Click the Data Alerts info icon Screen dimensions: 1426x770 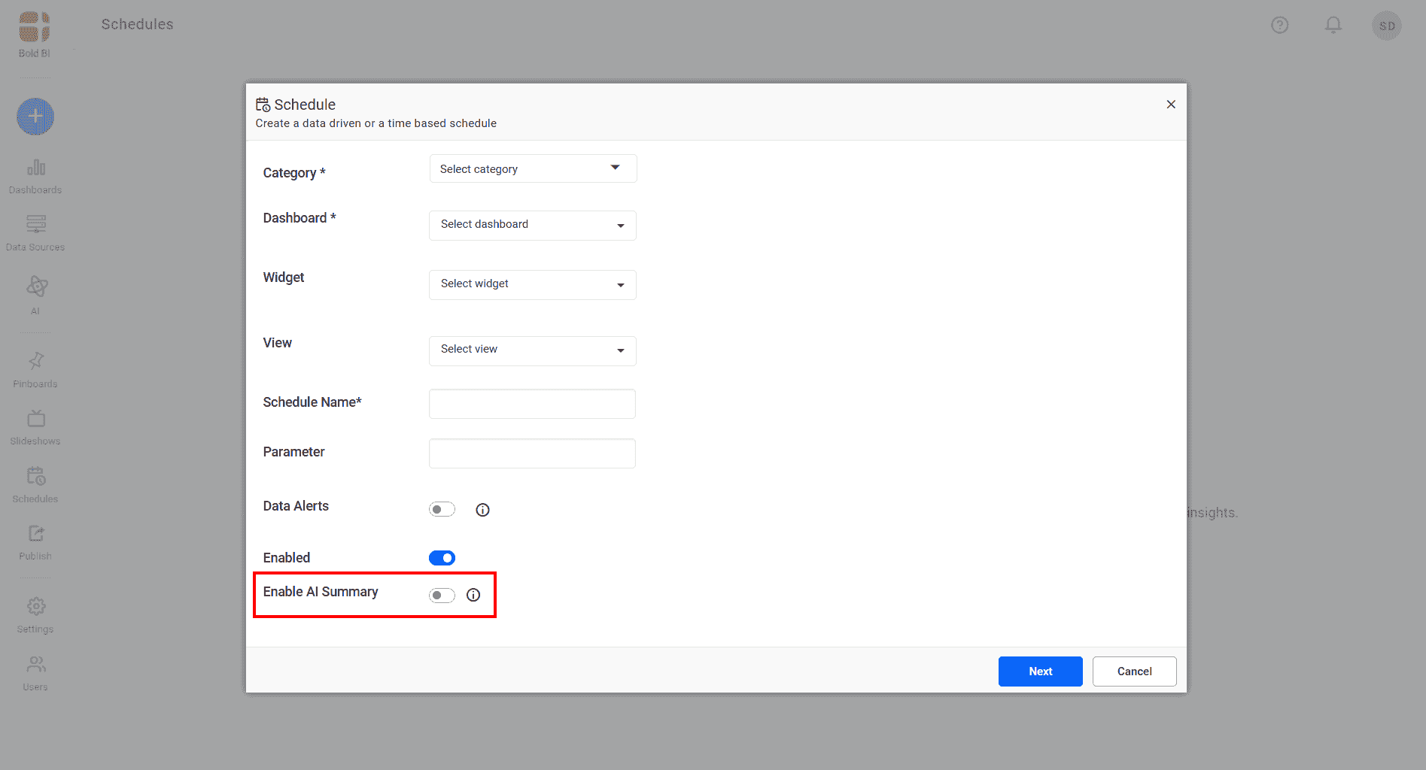482,510
